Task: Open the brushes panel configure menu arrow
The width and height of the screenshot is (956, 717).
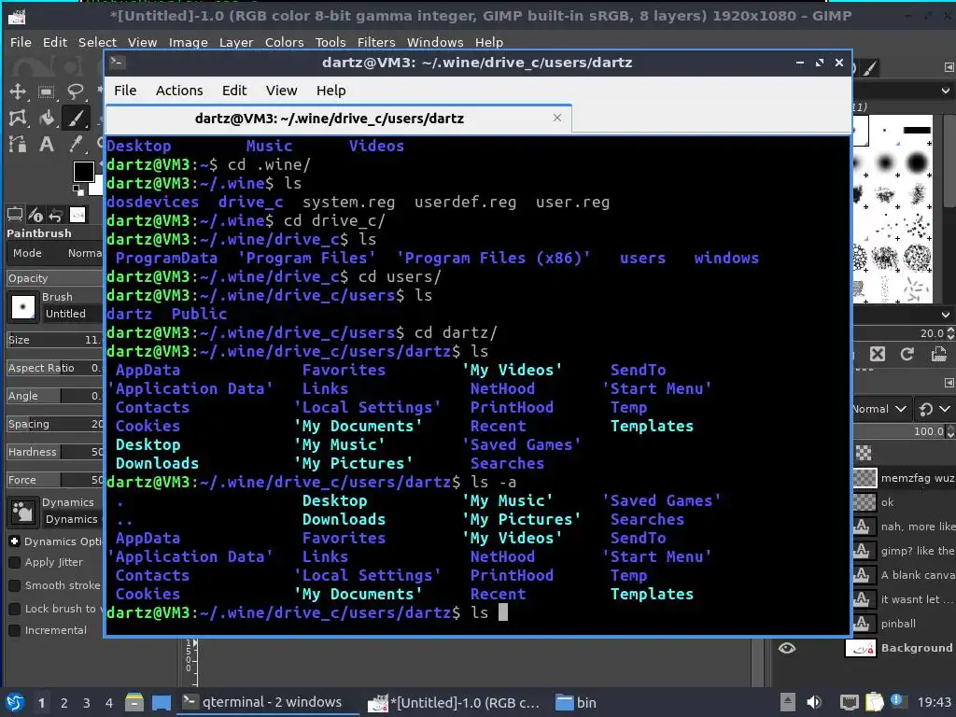Action: pos(949,67)
